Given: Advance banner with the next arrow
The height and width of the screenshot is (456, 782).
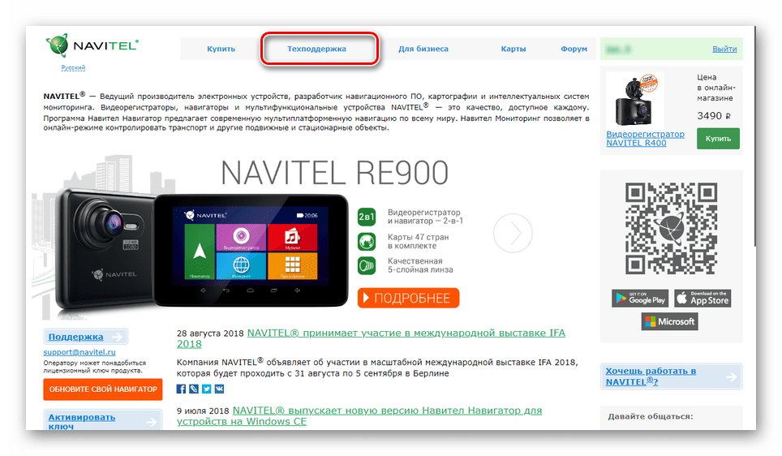Looking at the screenshot, I should tap(513, 234).
